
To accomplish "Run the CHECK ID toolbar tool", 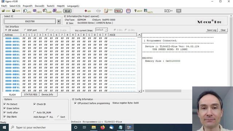I will pos(37,11).
